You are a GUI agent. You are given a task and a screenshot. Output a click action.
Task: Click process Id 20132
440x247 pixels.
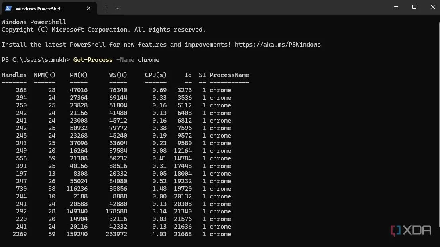pyautogui.click(x=183, y=196)
